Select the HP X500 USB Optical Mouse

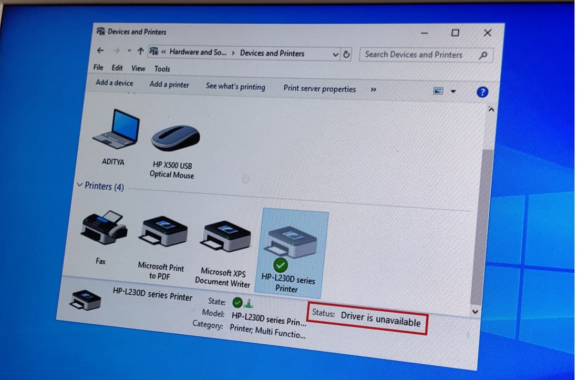pos(175,137)
